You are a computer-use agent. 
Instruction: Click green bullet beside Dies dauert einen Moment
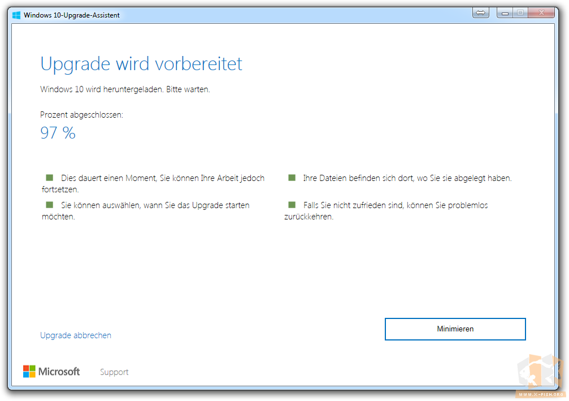(50, 178)
